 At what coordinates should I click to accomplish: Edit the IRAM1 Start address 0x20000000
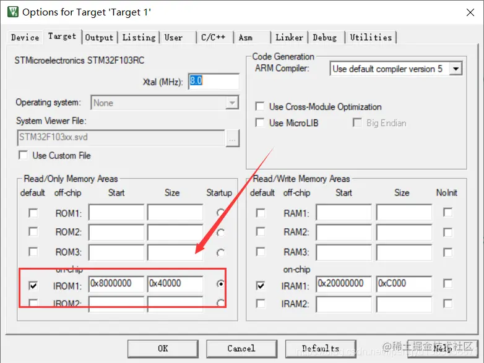(344, 284)
